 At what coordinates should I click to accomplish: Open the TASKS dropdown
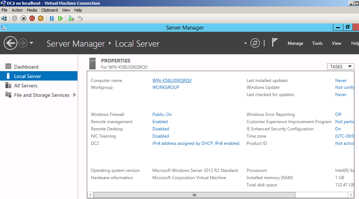click(x=340, y=66)
